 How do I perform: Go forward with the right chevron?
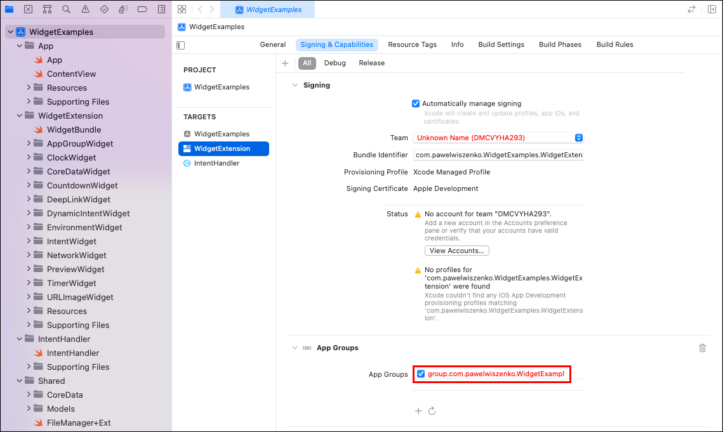(x=212, y=10)
